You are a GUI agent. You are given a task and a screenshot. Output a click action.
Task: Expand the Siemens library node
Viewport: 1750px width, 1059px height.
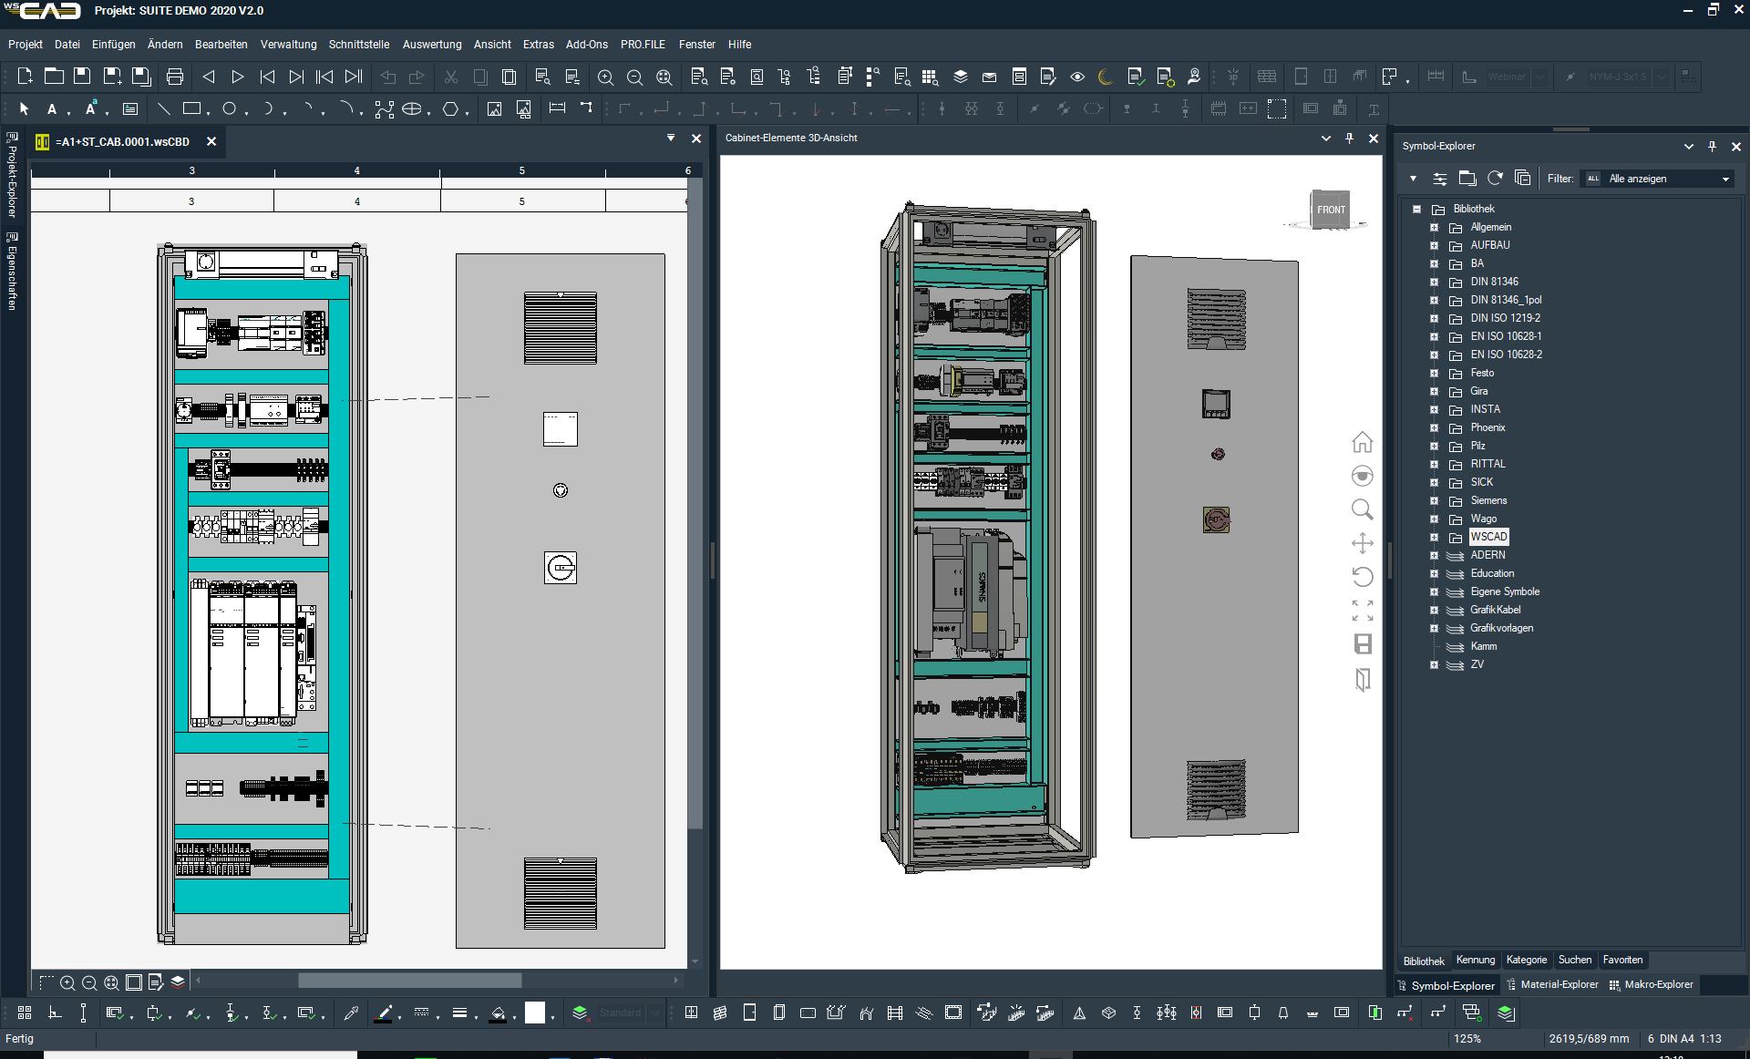(x=1434, y=500)
